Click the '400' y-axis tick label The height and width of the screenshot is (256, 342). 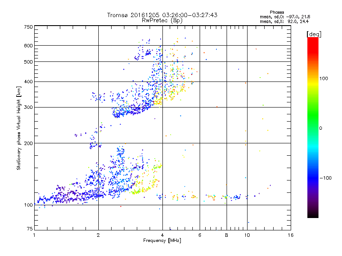click(x=29, y=82)
